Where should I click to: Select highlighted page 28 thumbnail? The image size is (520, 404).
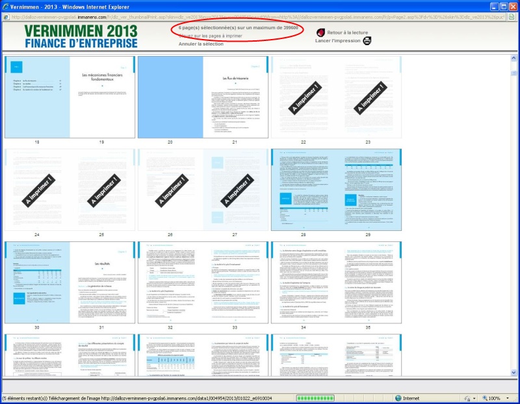click(304, 189)
